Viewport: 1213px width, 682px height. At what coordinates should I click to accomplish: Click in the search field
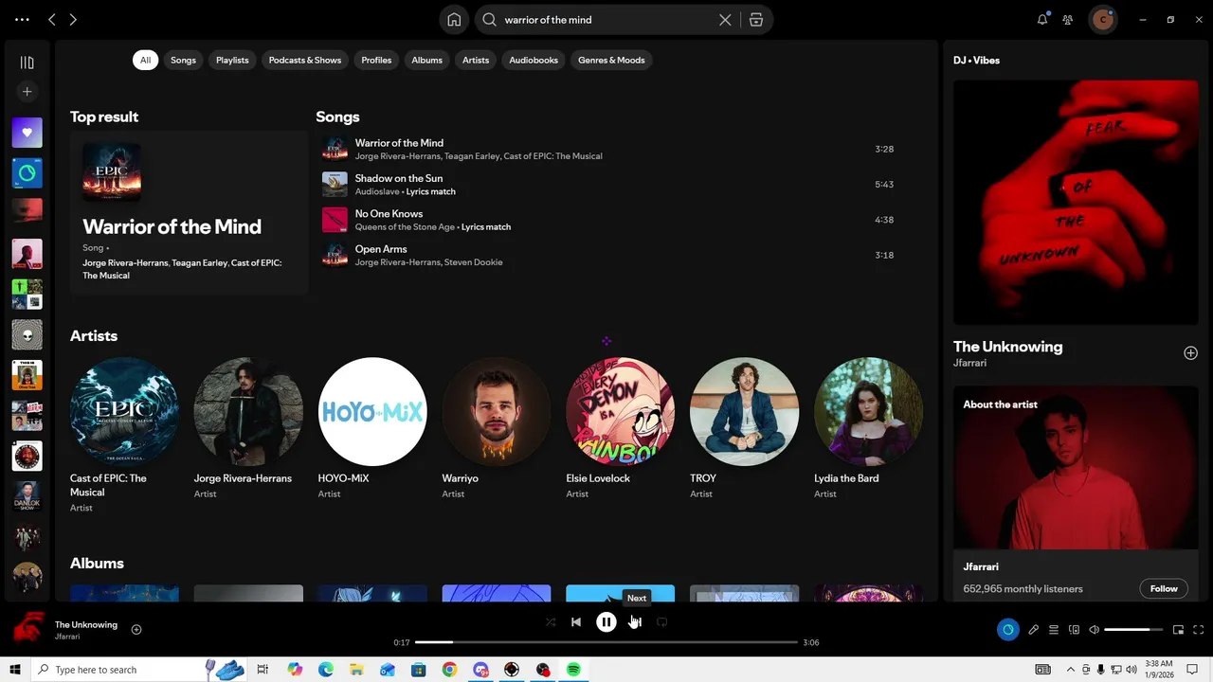click(606, 20)
